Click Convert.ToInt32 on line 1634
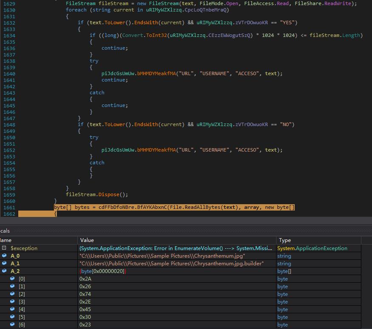372x329 pixels. (144, 35)
